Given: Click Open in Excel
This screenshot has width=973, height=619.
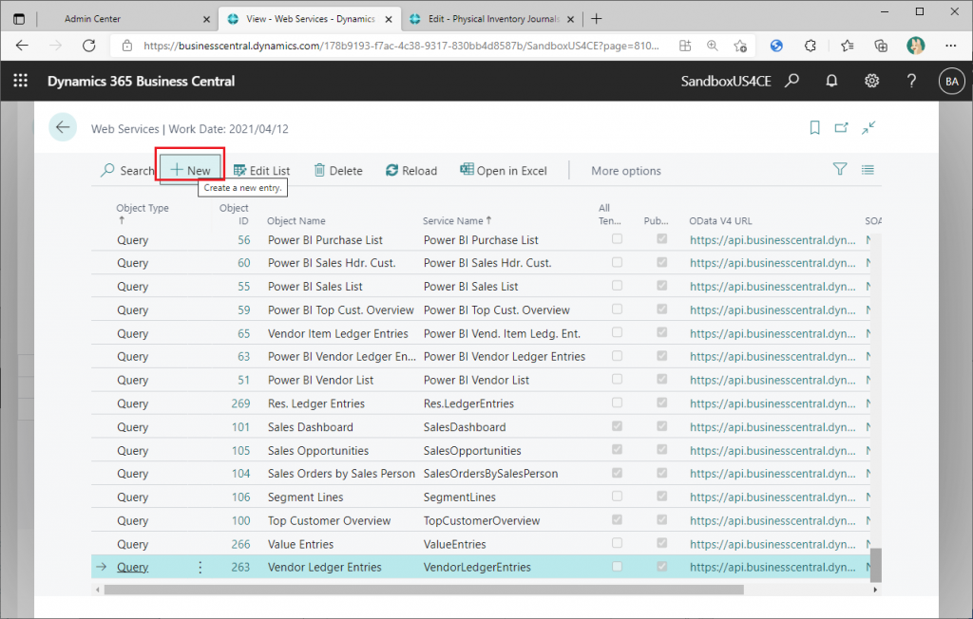Looking at the screenshot, I should pyautogui.click(x=504, y=171).
